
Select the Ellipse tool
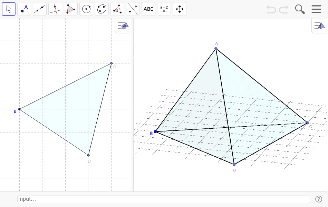(102, 9)
